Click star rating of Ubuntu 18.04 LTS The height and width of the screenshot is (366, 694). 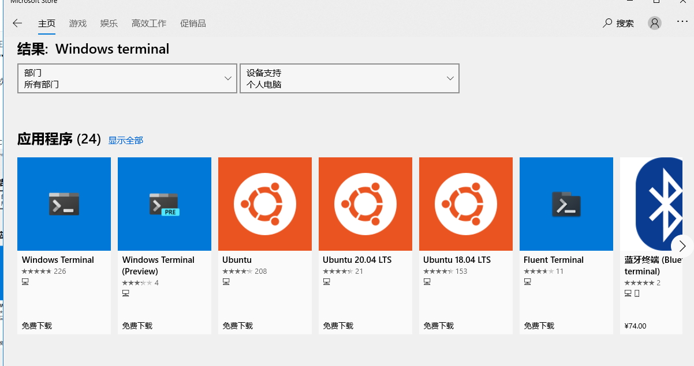(x=438, y=271)
